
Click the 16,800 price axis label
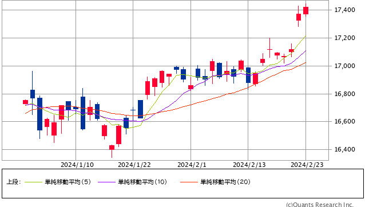coord(345,94)
